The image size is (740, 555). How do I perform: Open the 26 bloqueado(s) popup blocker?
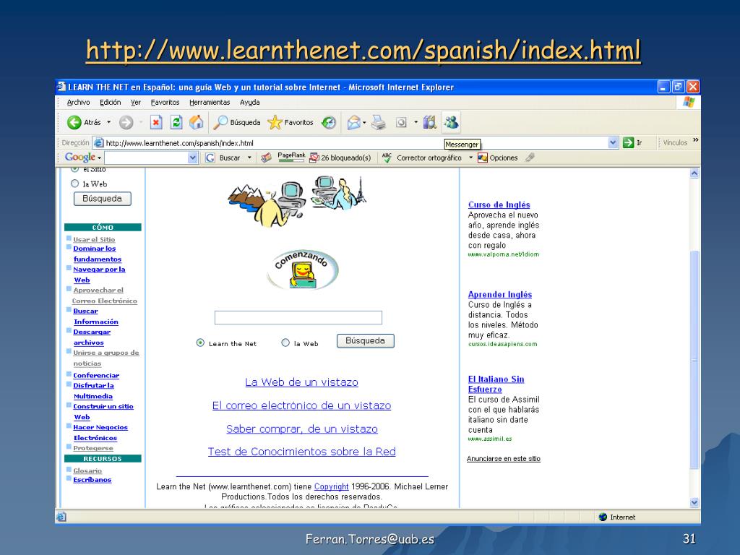coord(340,158)
